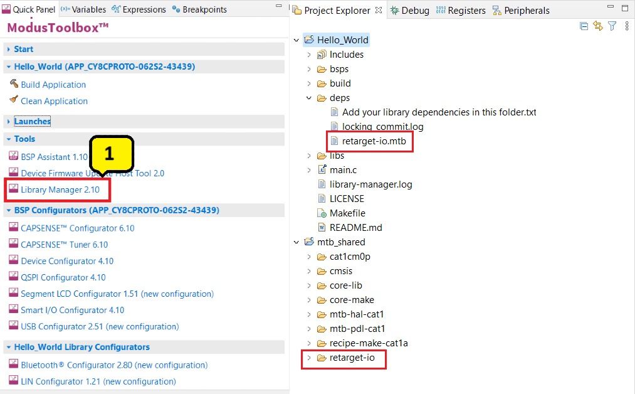Open Device Configurator 4.10 link

point(67,261)
